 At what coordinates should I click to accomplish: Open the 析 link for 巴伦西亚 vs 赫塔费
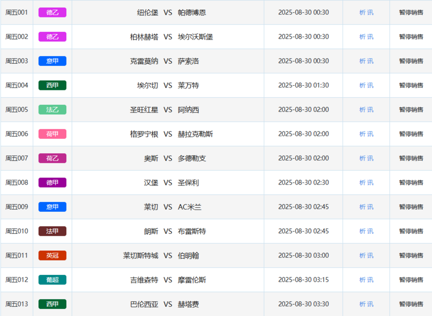tap(363, 304)
